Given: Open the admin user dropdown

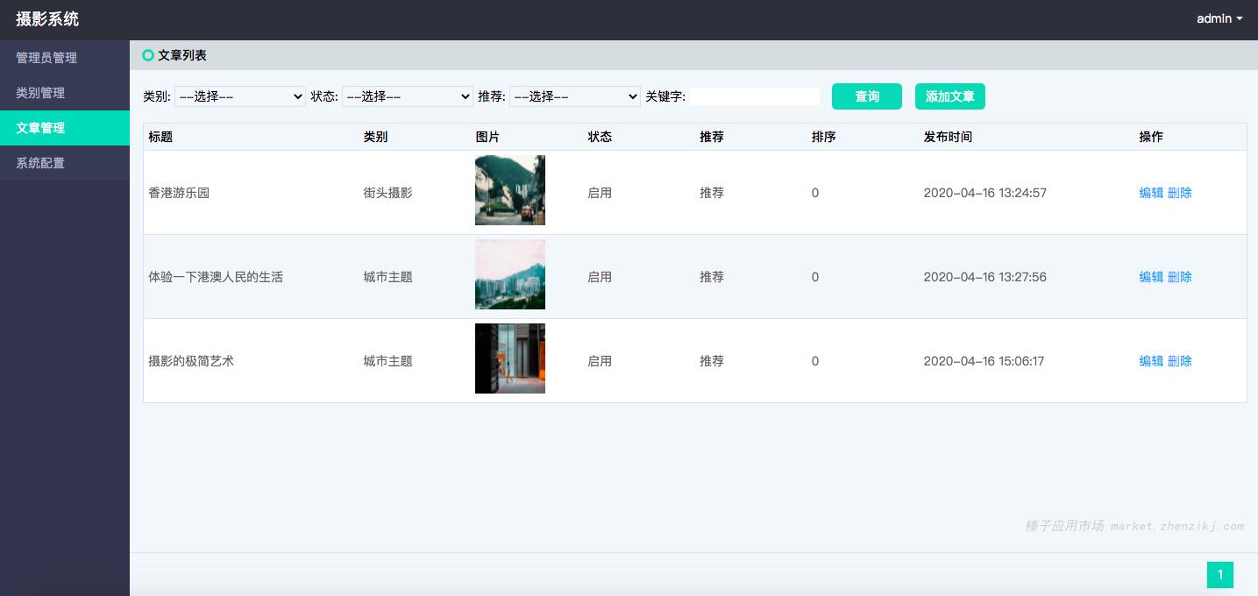Looking at the screenshot, I should click(x=1219, y=18).
